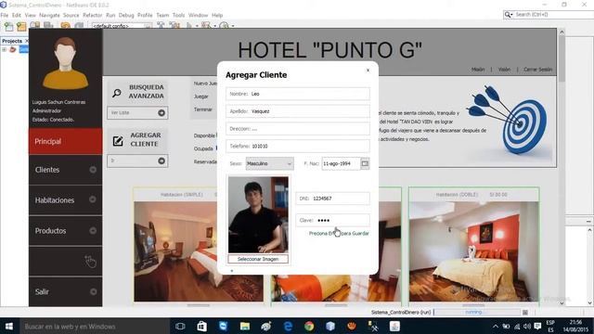Click the Ver Lista arrow icon

(x=161, y=112)
